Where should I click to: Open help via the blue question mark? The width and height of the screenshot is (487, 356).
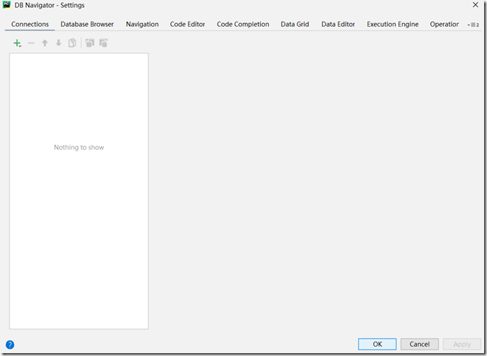(x=10, y=344)
